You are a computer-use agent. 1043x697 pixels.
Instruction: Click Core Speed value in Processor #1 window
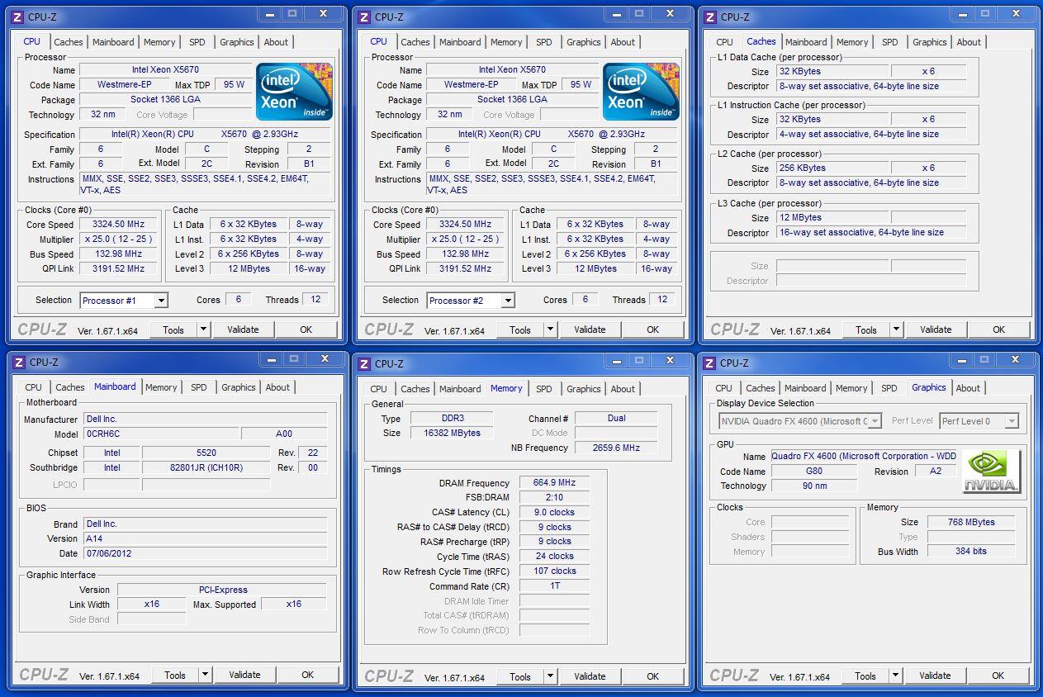120,224
